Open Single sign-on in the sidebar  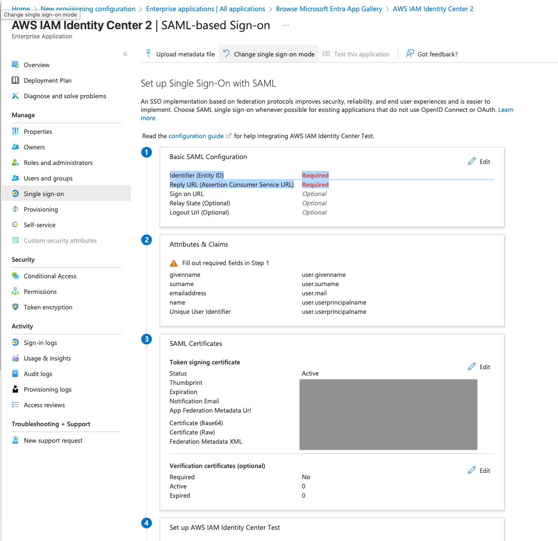pos(66,194)
